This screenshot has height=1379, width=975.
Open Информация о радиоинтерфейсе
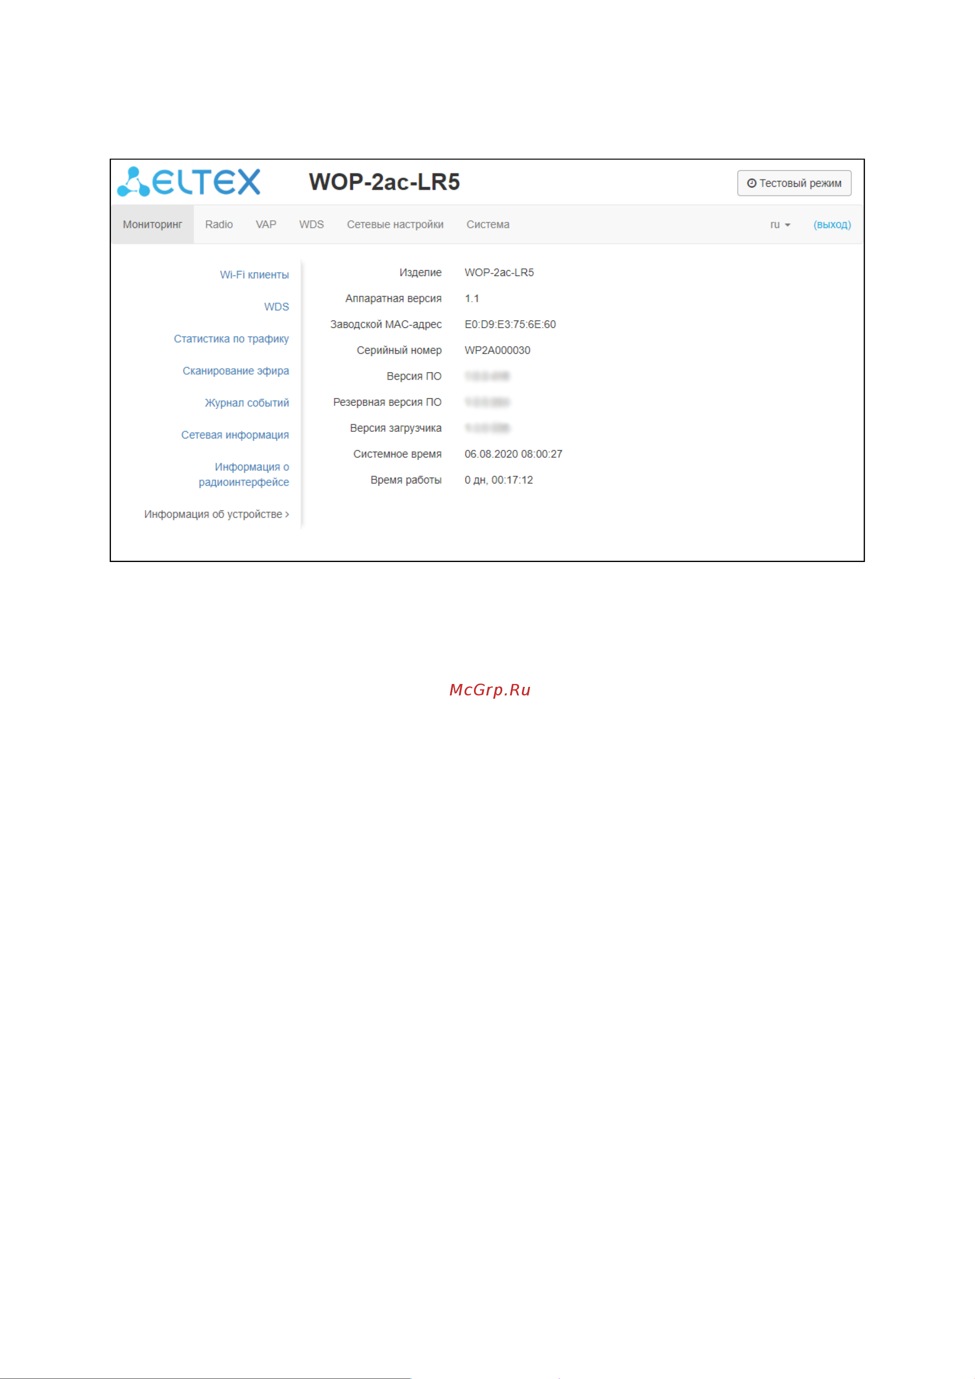tap(244, 474)
